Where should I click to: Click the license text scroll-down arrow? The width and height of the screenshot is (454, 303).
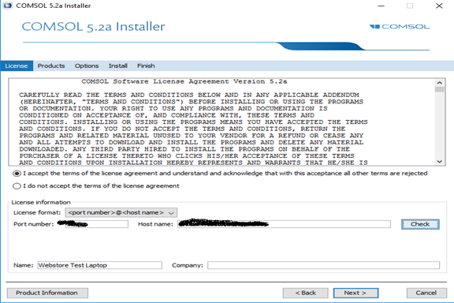(x=440, y=161)
